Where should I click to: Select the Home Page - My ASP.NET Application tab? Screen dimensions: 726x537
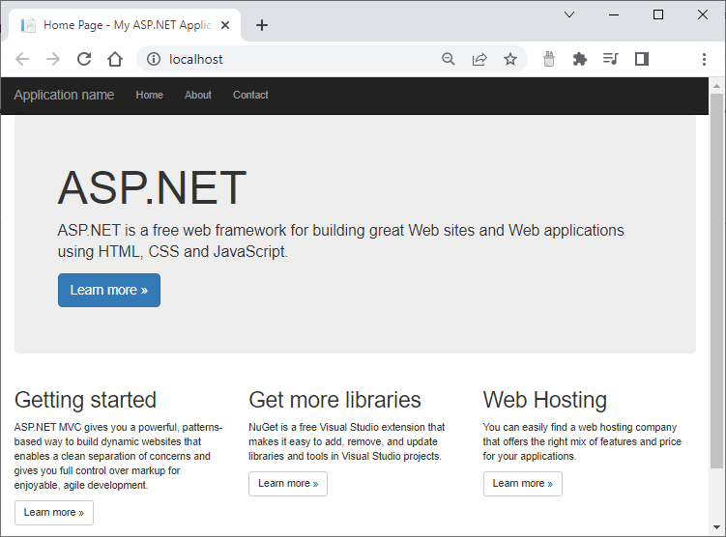pyautogui.click(x=125, y=25)
